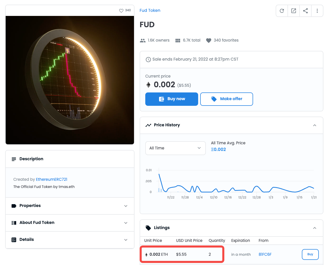Open the three-dot more options menu
327x265 pixels.
coord(317,11)
